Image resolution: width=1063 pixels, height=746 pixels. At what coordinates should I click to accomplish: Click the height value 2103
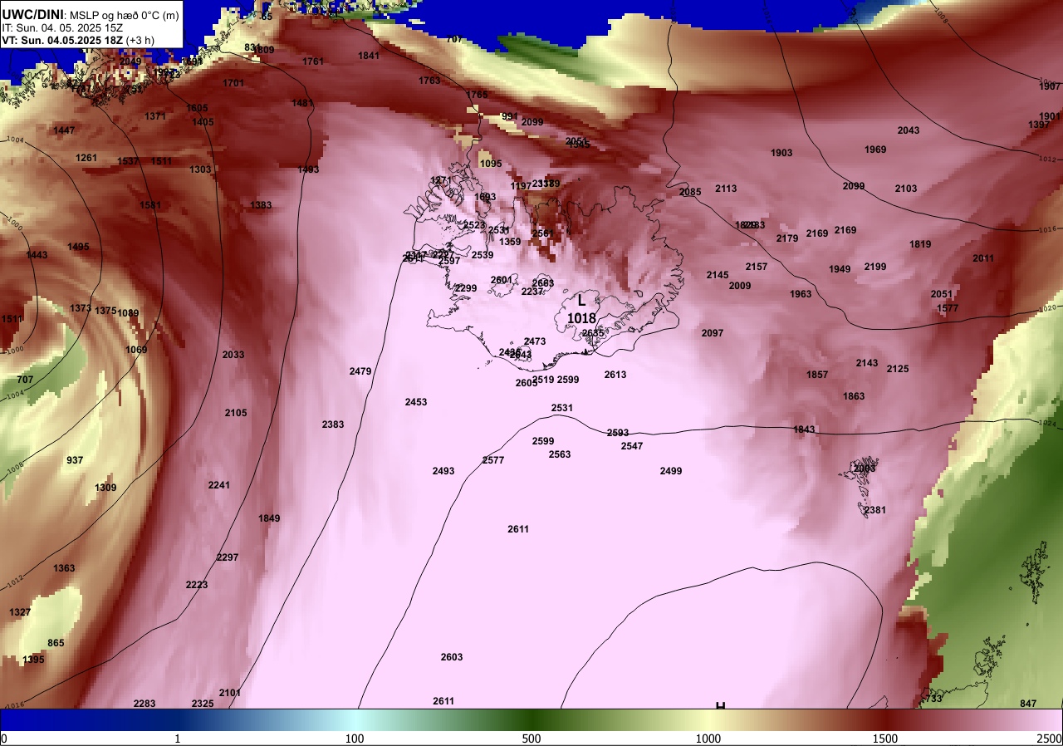tap(906, 189)
